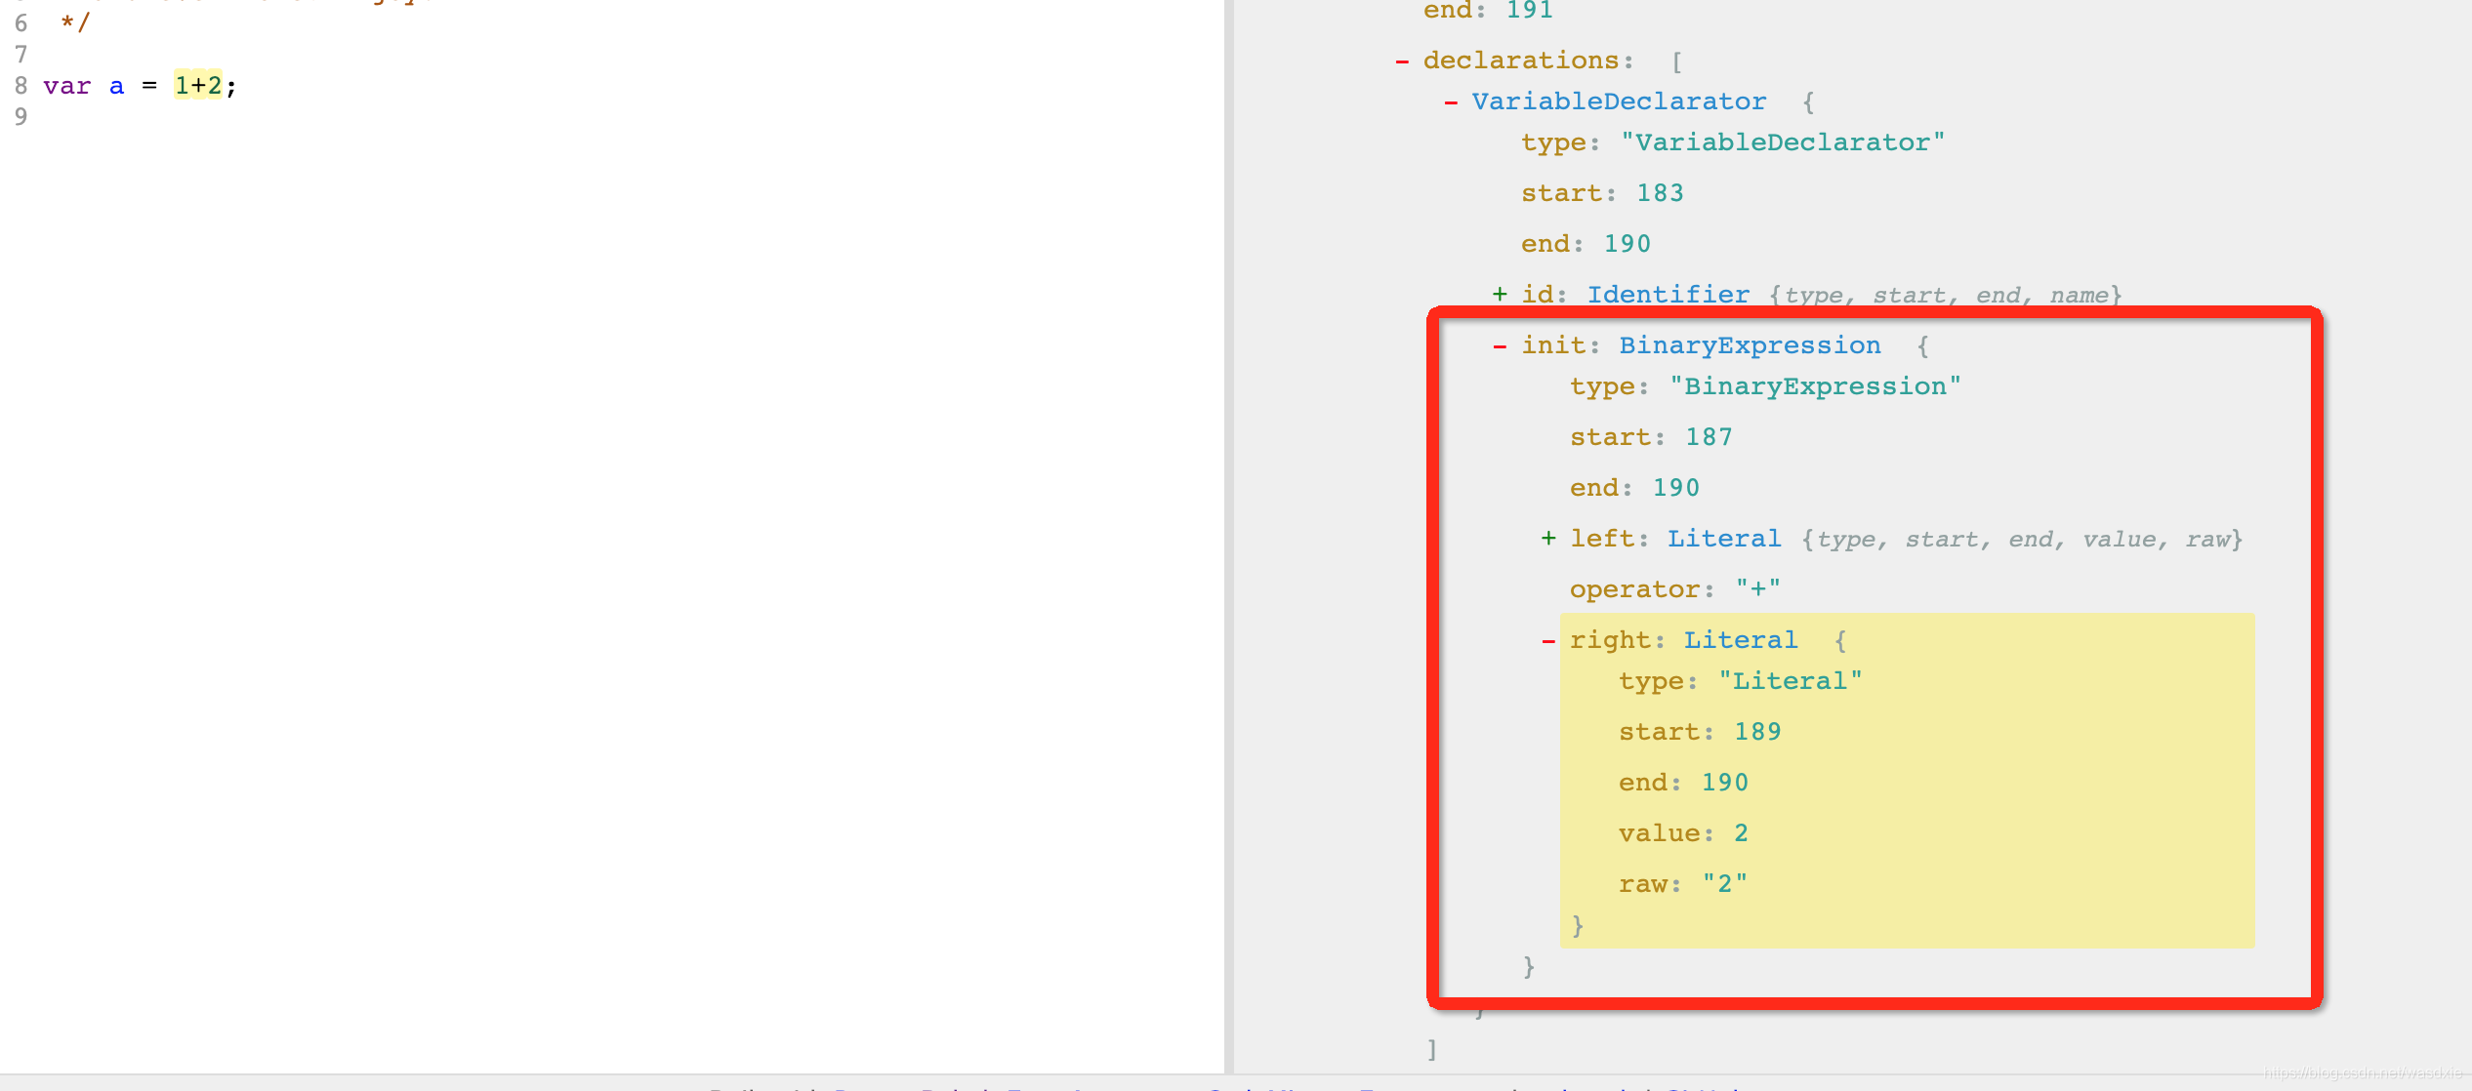Click the left Literal type label
The image size is (2472, 1091).
pyautogui.click(x=1724, y=539)
